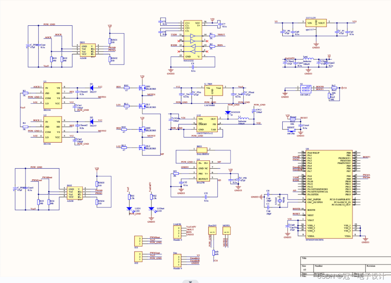
Task: Click the D1N5819 Schottky diode
Action: pyautogui.click(x=228, y=113)
